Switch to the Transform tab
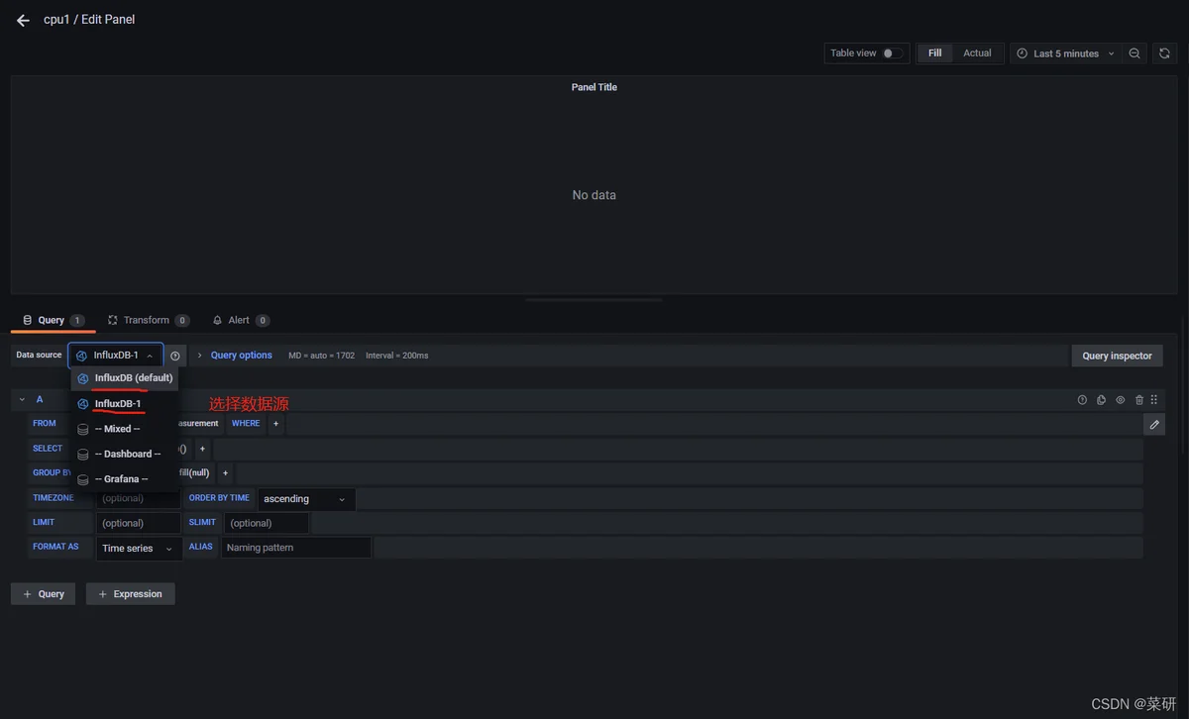1189x719 pixels. pyautogui.click(x=148, y=320)
